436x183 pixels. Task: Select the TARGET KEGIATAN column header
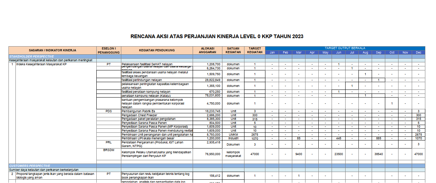(x=255, y=51)
